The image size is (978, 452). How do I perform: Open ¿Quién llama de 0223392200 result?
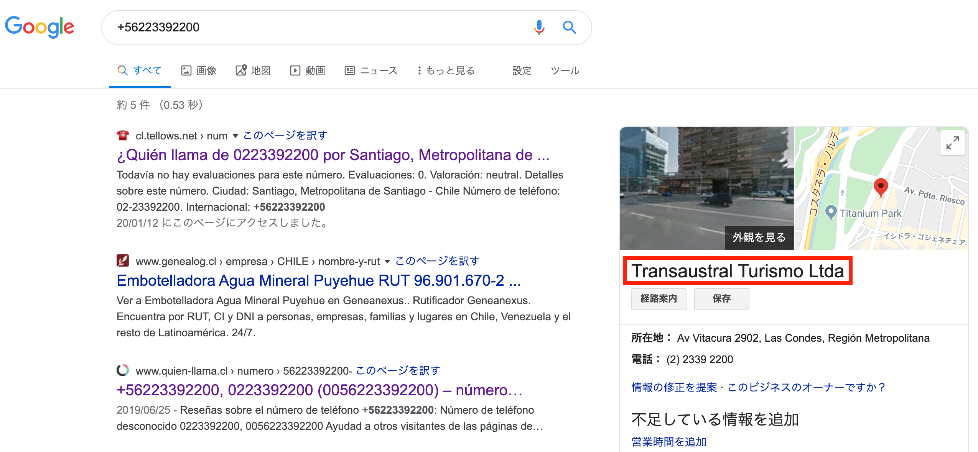tap(333, 155)
